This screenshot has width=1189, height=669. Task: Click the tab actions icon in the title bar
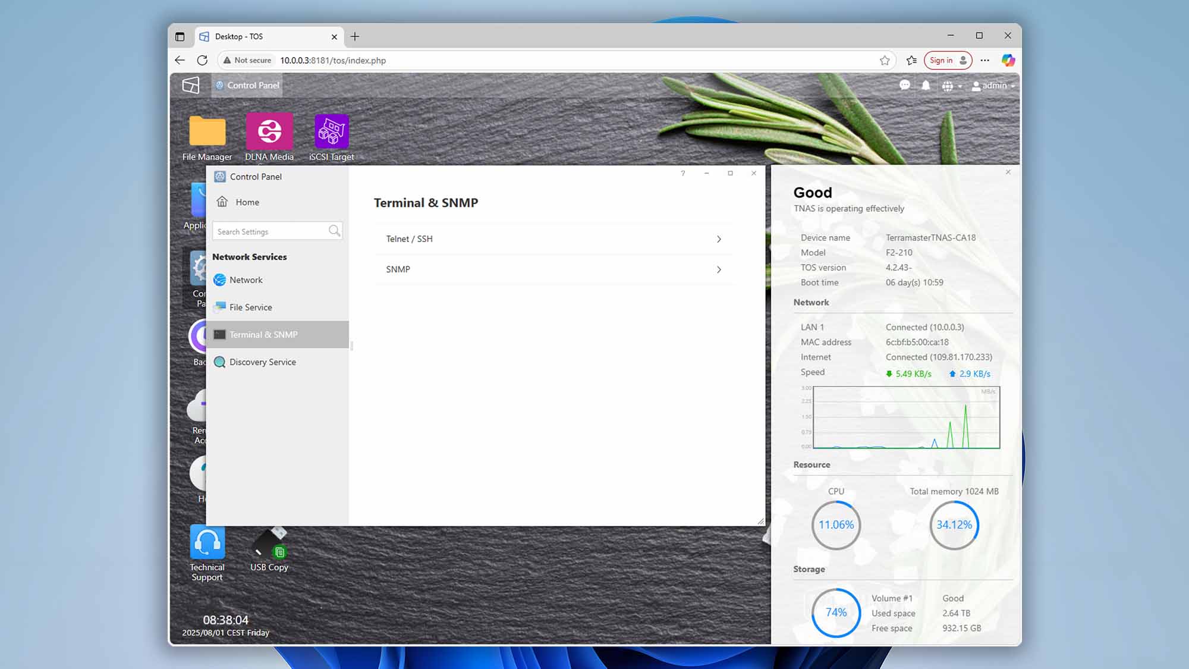tap(180, 36)
